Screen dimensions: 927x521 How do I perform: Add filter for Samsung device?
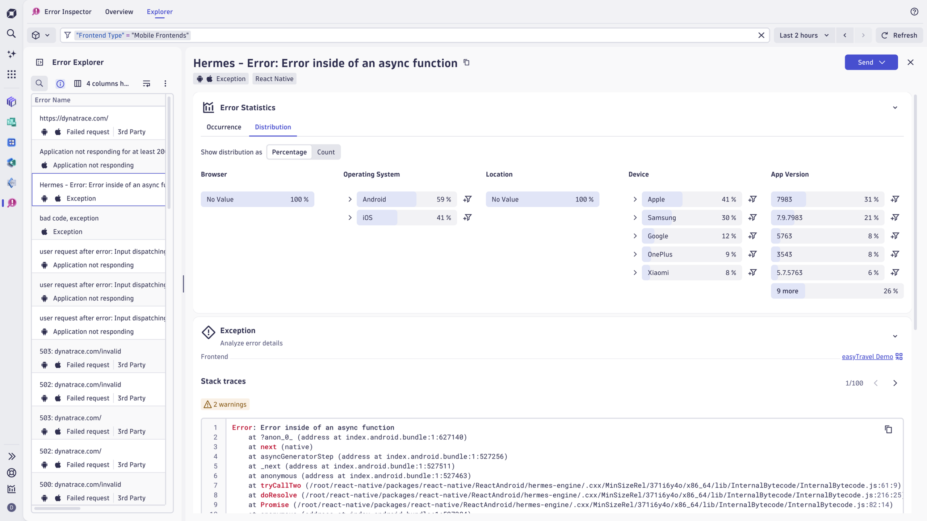point(752,217)
